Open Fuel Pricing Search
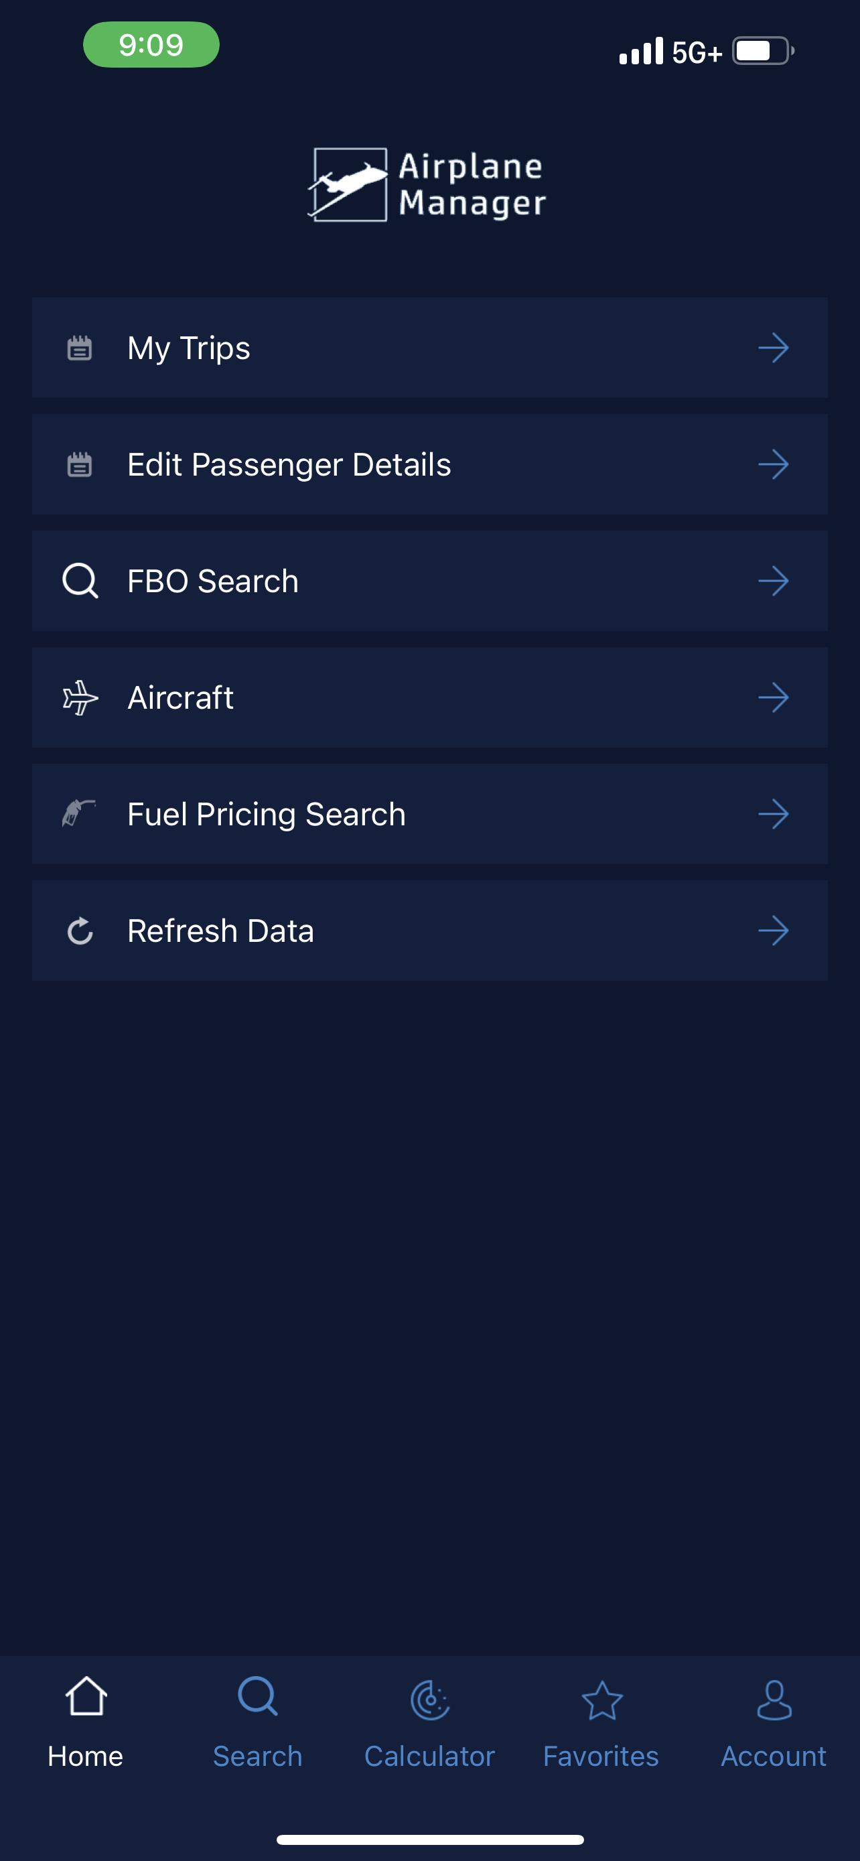Viewport: 860px width, 1861px height. [429, 813]
